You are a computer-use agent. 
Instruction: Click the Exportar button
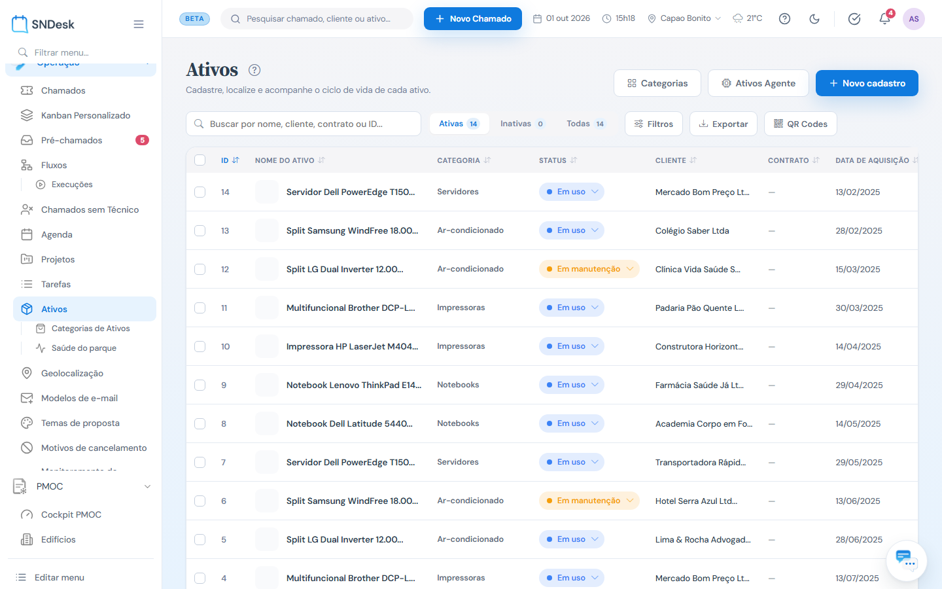[724, 124]
